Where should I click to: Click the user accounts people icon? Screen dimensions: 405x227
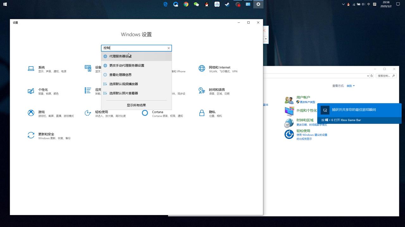pyautogui.click(x=289, y=100)
